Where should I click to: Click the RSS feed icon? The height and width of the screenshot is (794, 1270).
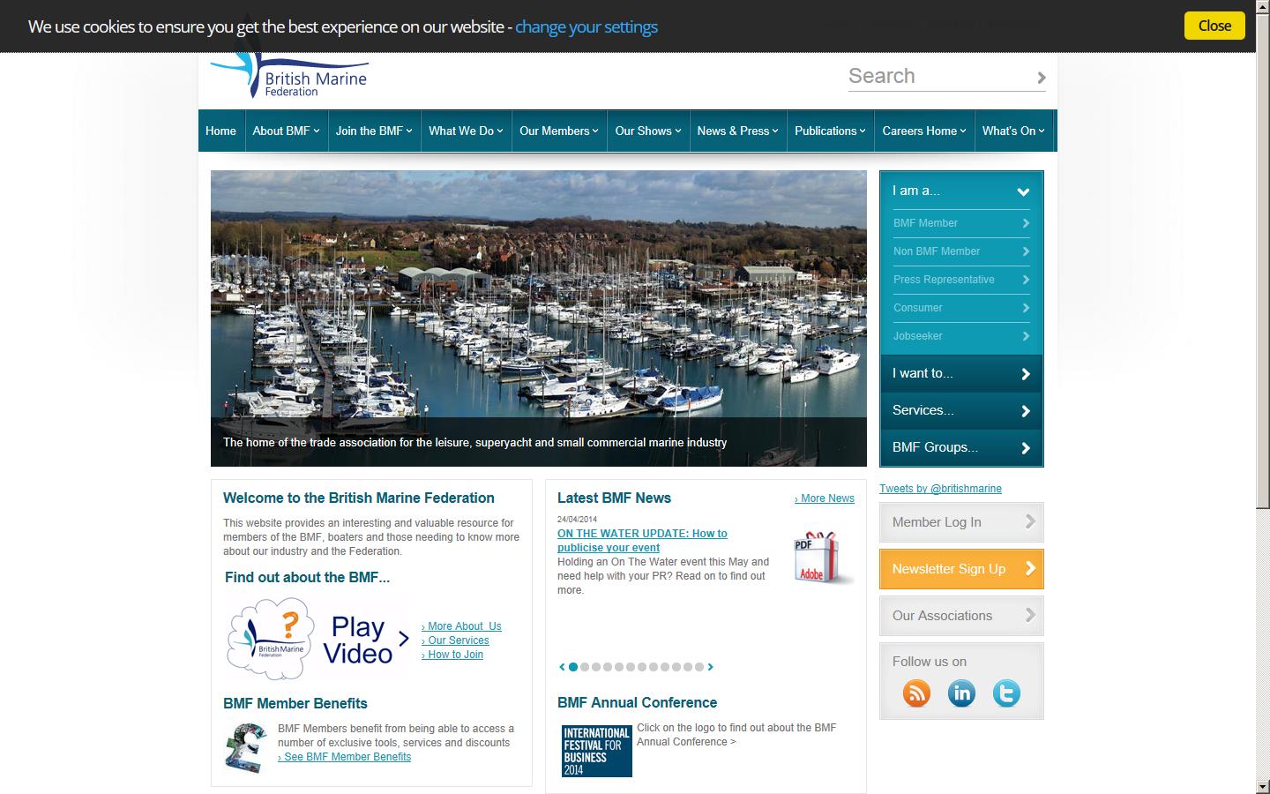(x=916, y=693)
